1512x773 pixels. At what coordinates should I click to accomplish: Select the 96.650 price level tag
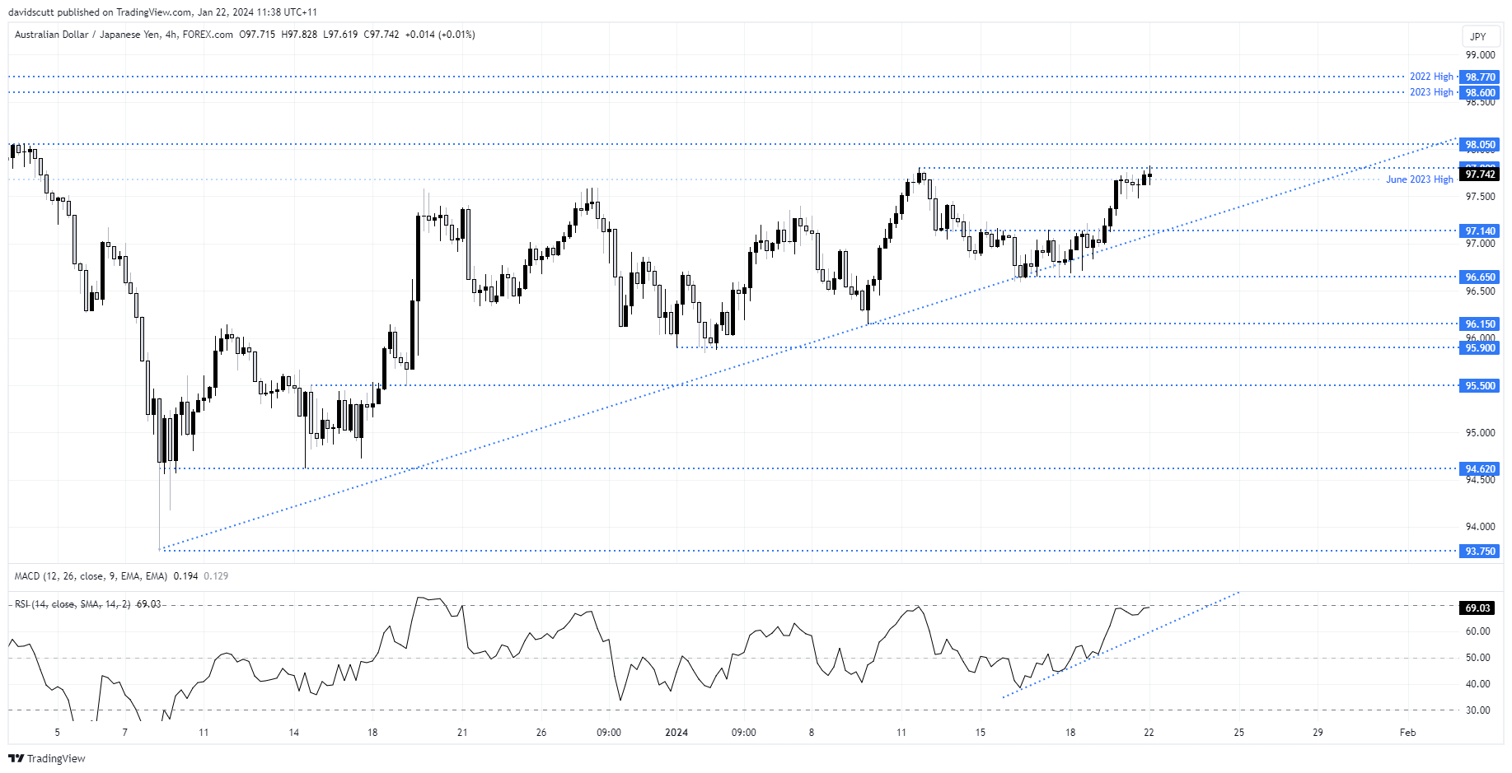tap(1480, 277)
